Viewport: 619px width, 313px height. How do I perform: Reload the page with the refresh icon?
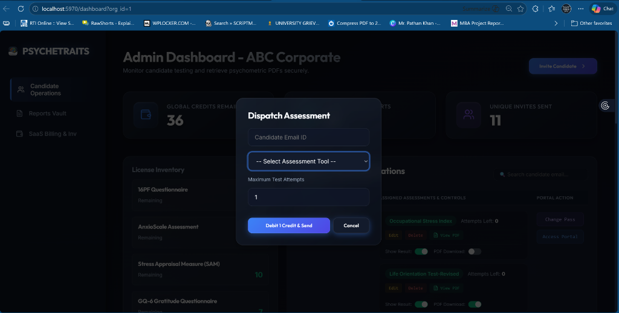(x=21, y=8)
